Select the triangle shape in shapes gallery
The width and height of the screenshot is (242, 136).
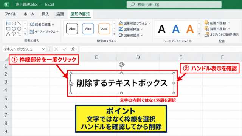(8, 34)
